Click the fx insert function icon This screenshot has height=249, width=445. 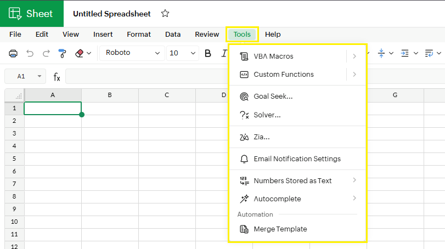(57, 77)
